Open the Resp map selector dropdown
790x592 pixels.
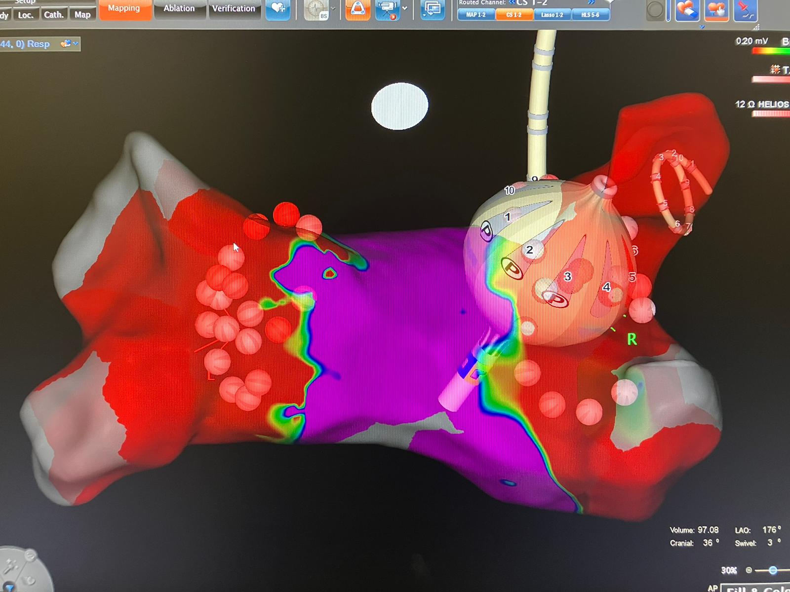[x=70, y=44]
